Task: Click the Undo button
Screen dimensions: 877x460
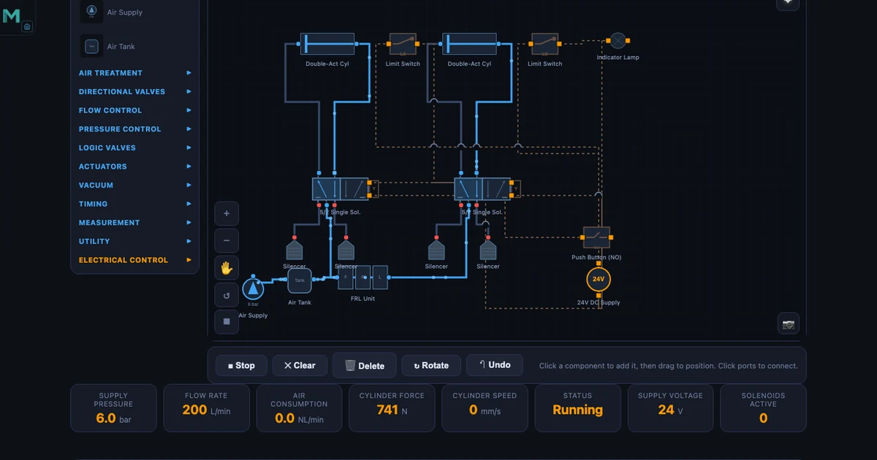Action: tap(494, 365)
